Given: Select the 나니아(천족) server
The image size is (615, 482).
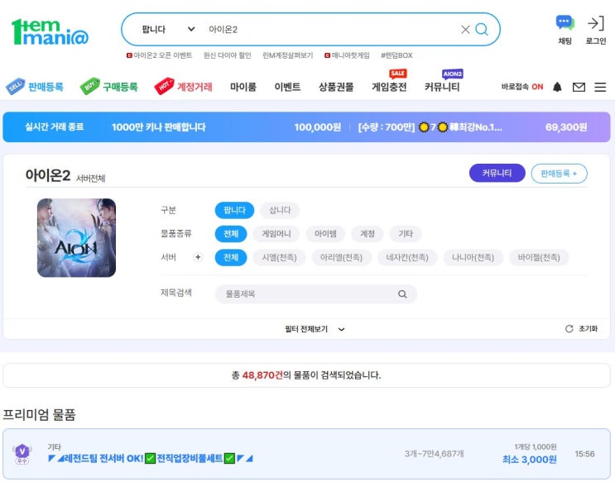Looking at the screenshot, I should pyautogui.click(x=473, y=257).
